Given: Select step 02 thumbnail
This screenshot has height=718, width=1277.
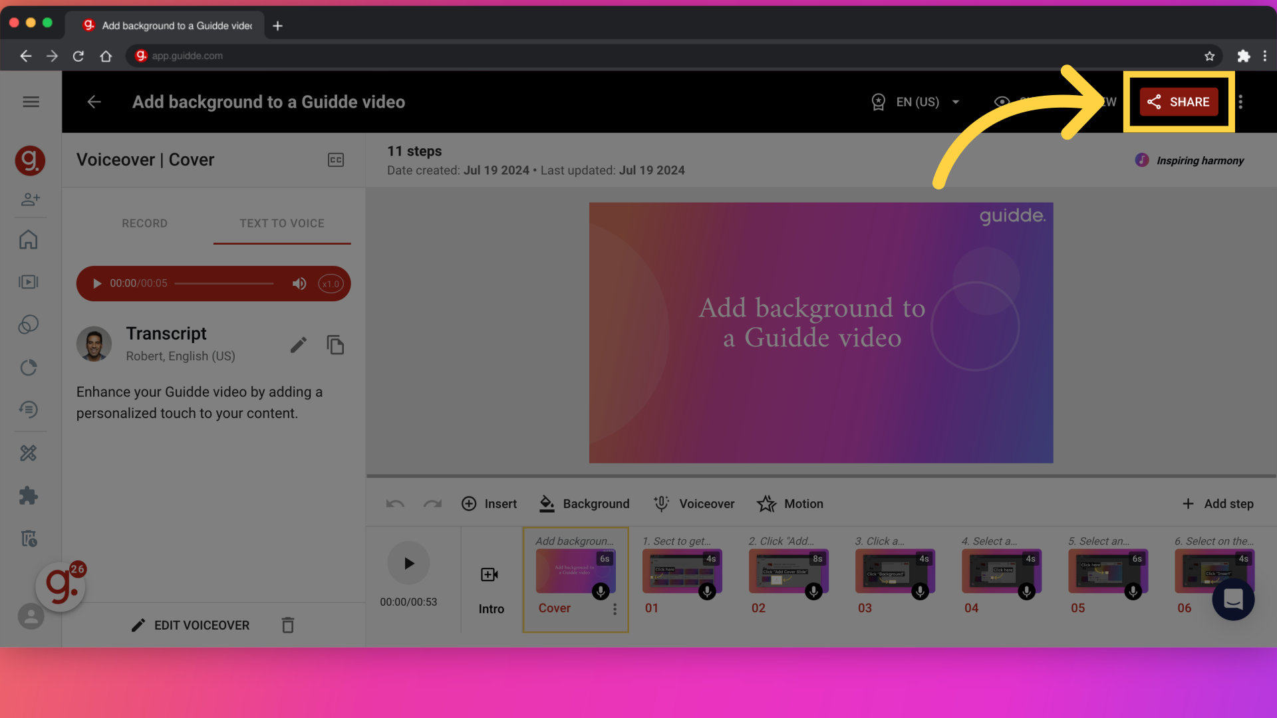Looking at the screenshot, I should click(x=788, y=571).
